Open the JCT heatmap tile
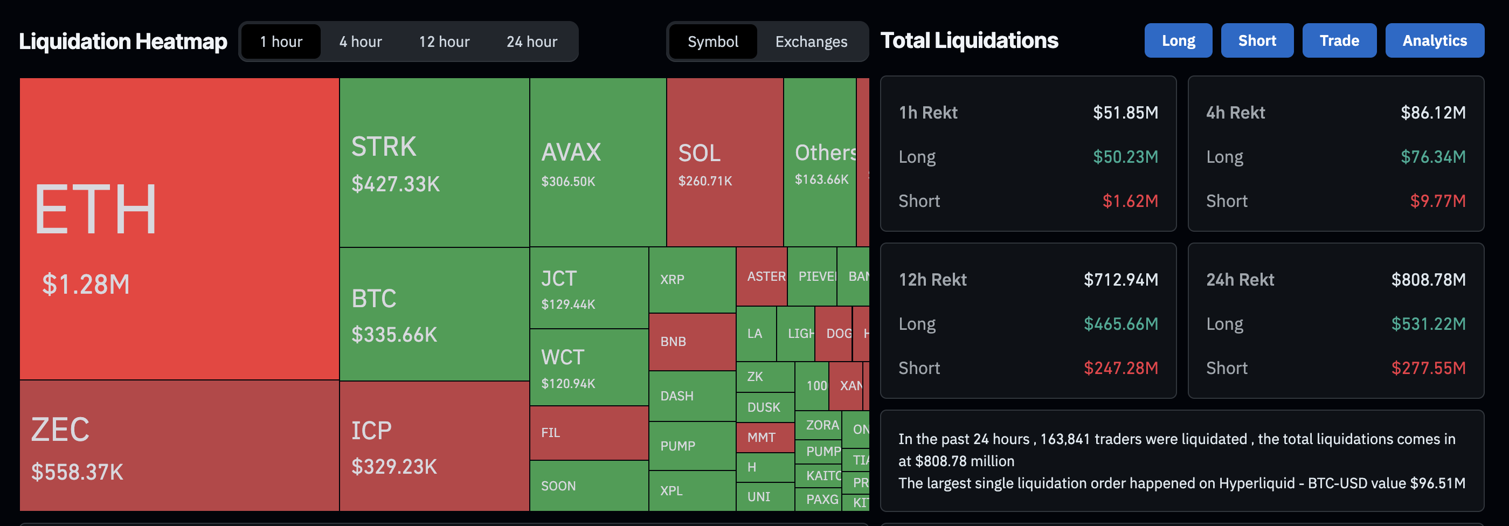Screen dimensions: 1509x526 pyautogui.click(x=589, y=288)
